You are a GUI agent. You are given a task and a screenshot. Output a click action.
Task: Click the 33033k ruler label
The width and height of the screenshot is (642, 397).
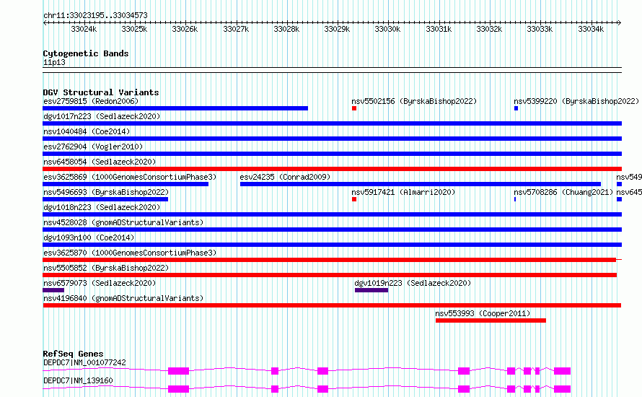(540, 30)
